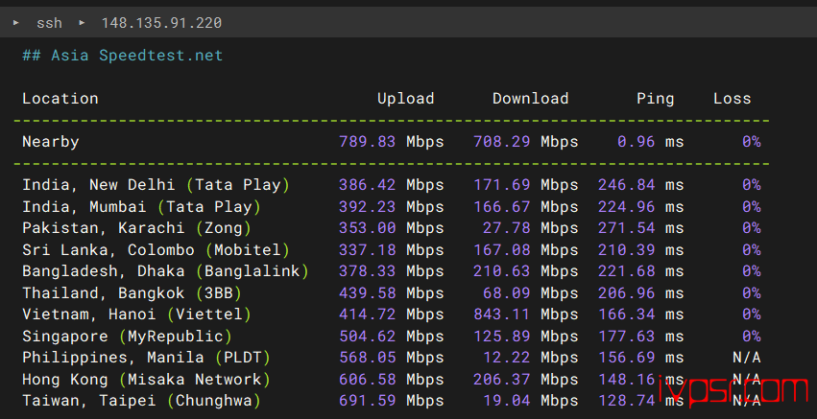817x419 pixels.
Task: Select Karachi ping 271.54
Action: 626,228
